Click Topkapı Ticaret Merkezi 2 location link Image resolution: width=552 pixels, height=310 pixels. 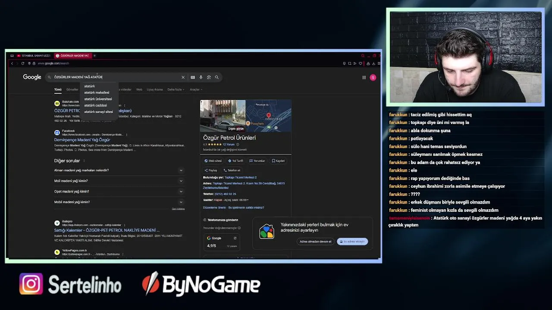click(241, 177)
